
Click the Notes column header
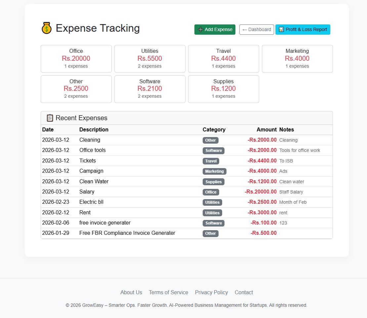tap(286, 129)
